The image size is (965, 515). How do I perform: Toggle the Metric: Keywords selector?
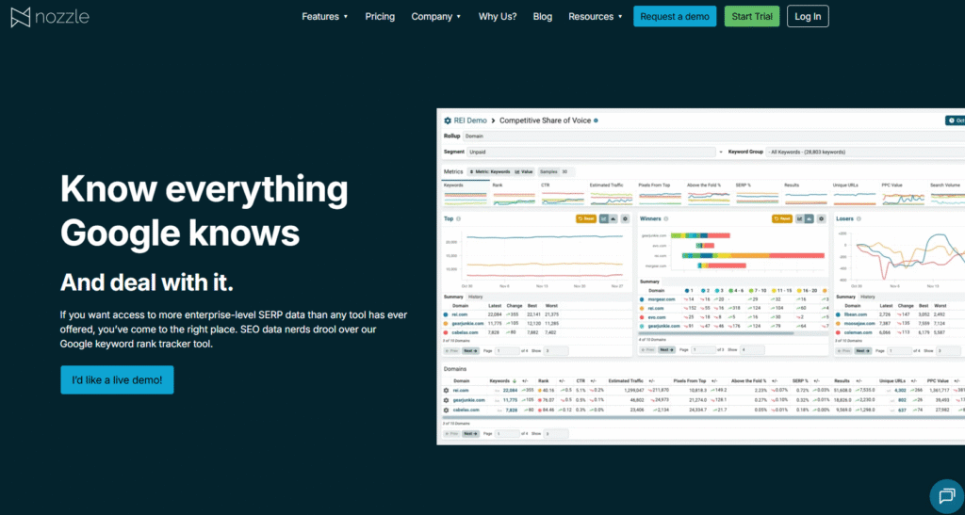click(490, 171)
